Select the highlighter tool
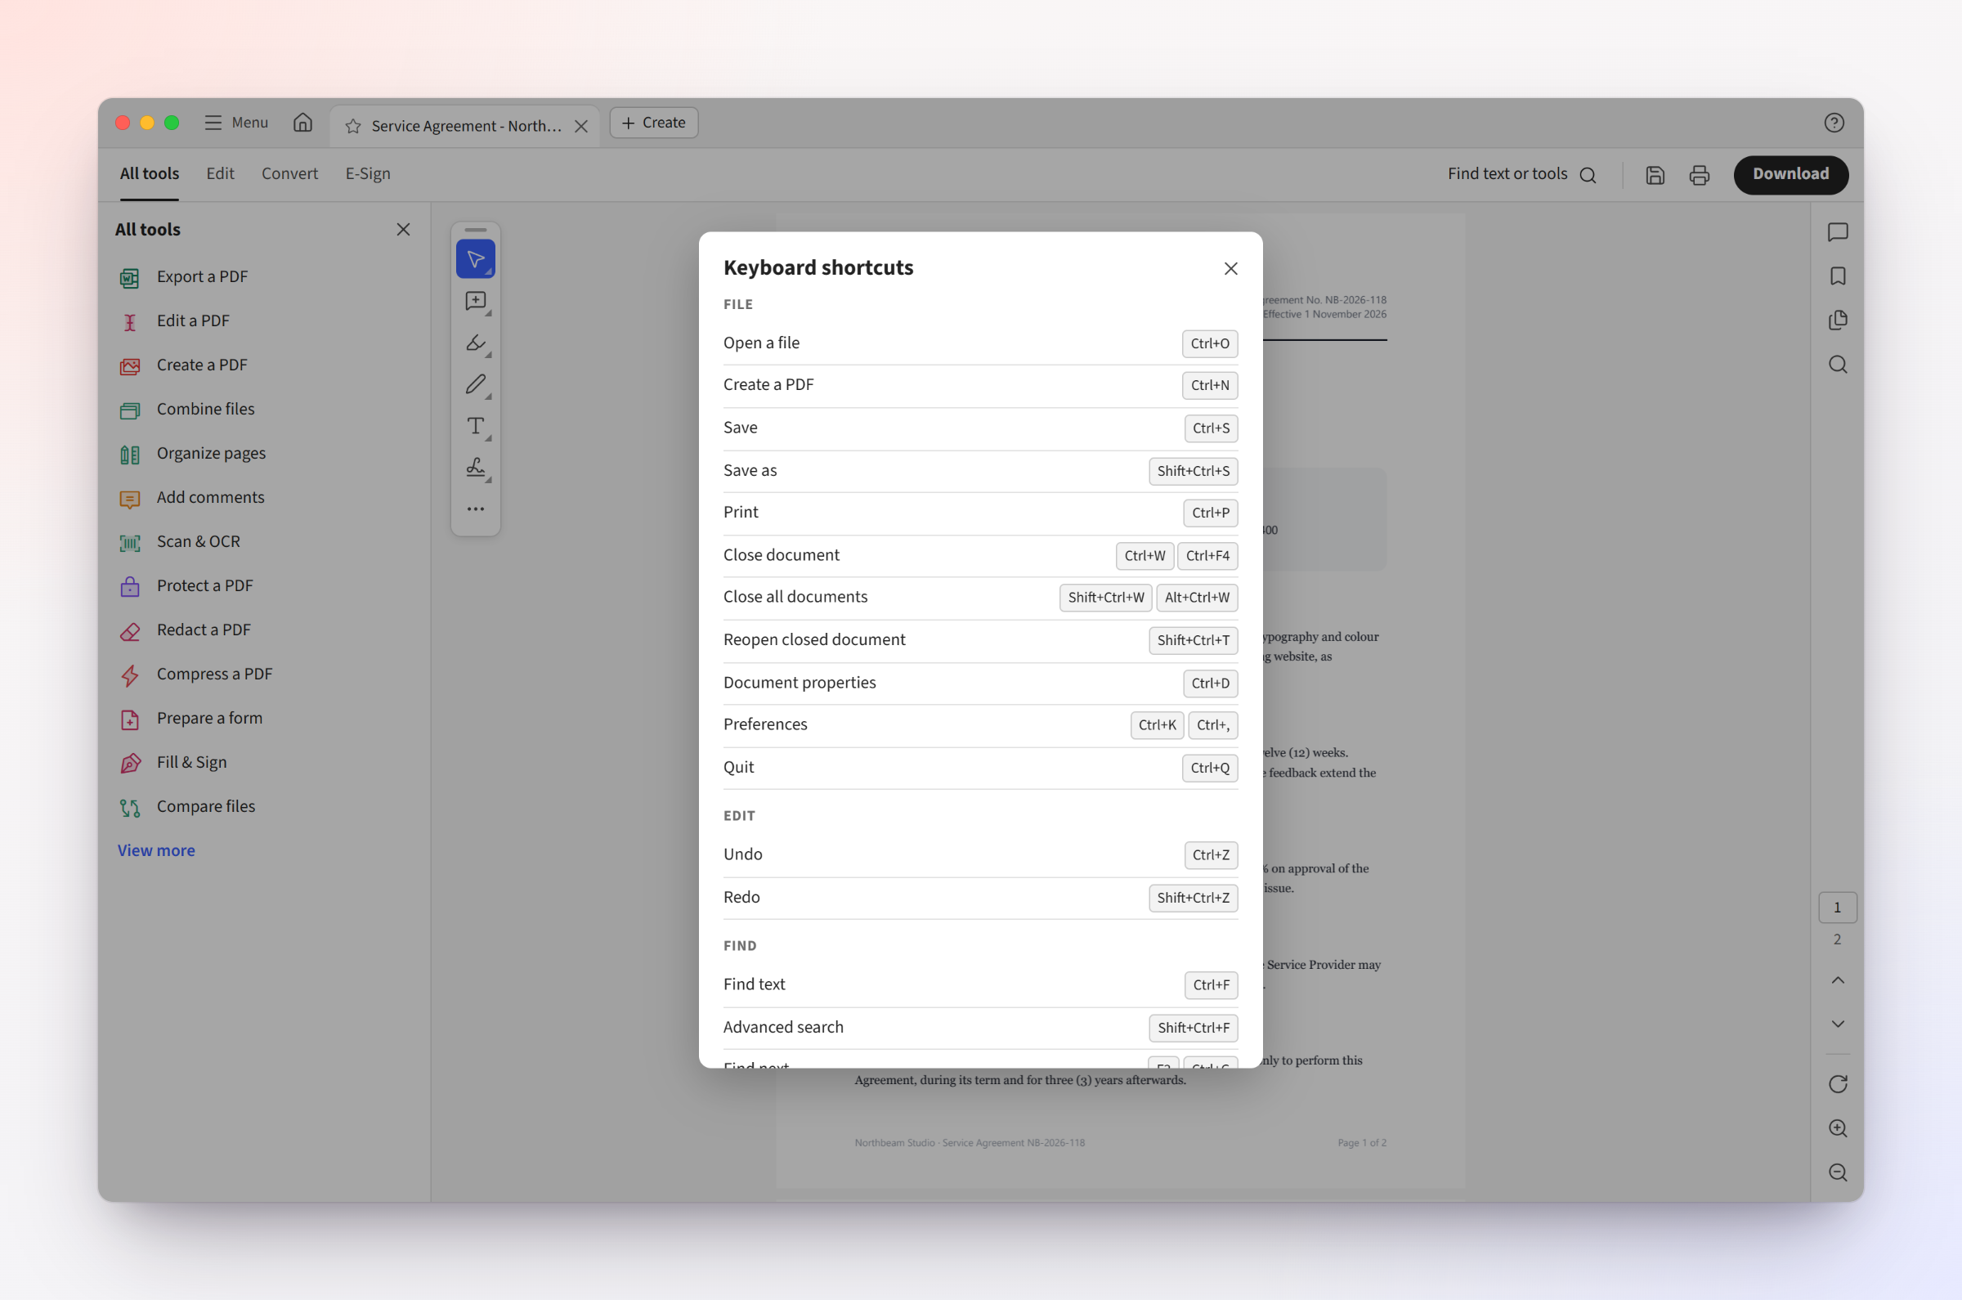The image size is (1962, 1300). tap(475, 343)
